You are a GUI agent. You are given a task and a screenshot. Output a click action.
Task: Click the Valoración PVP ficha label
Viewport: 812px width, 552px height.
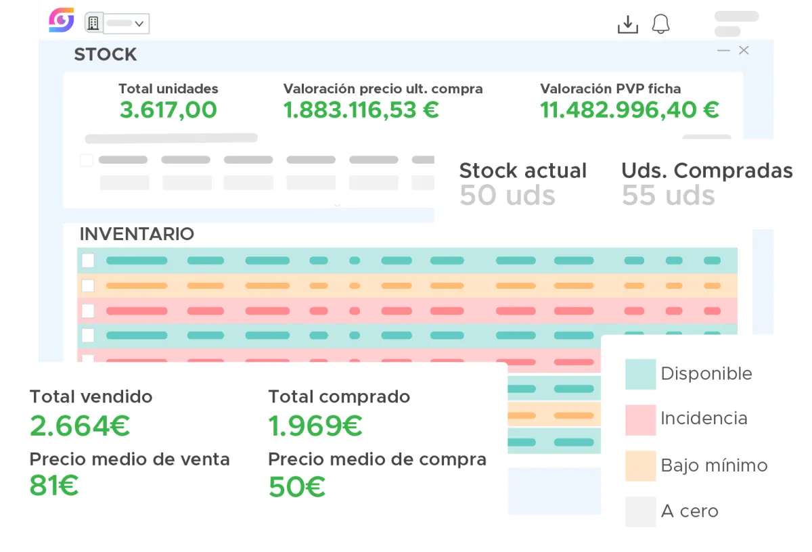click(x=610, y=89)
